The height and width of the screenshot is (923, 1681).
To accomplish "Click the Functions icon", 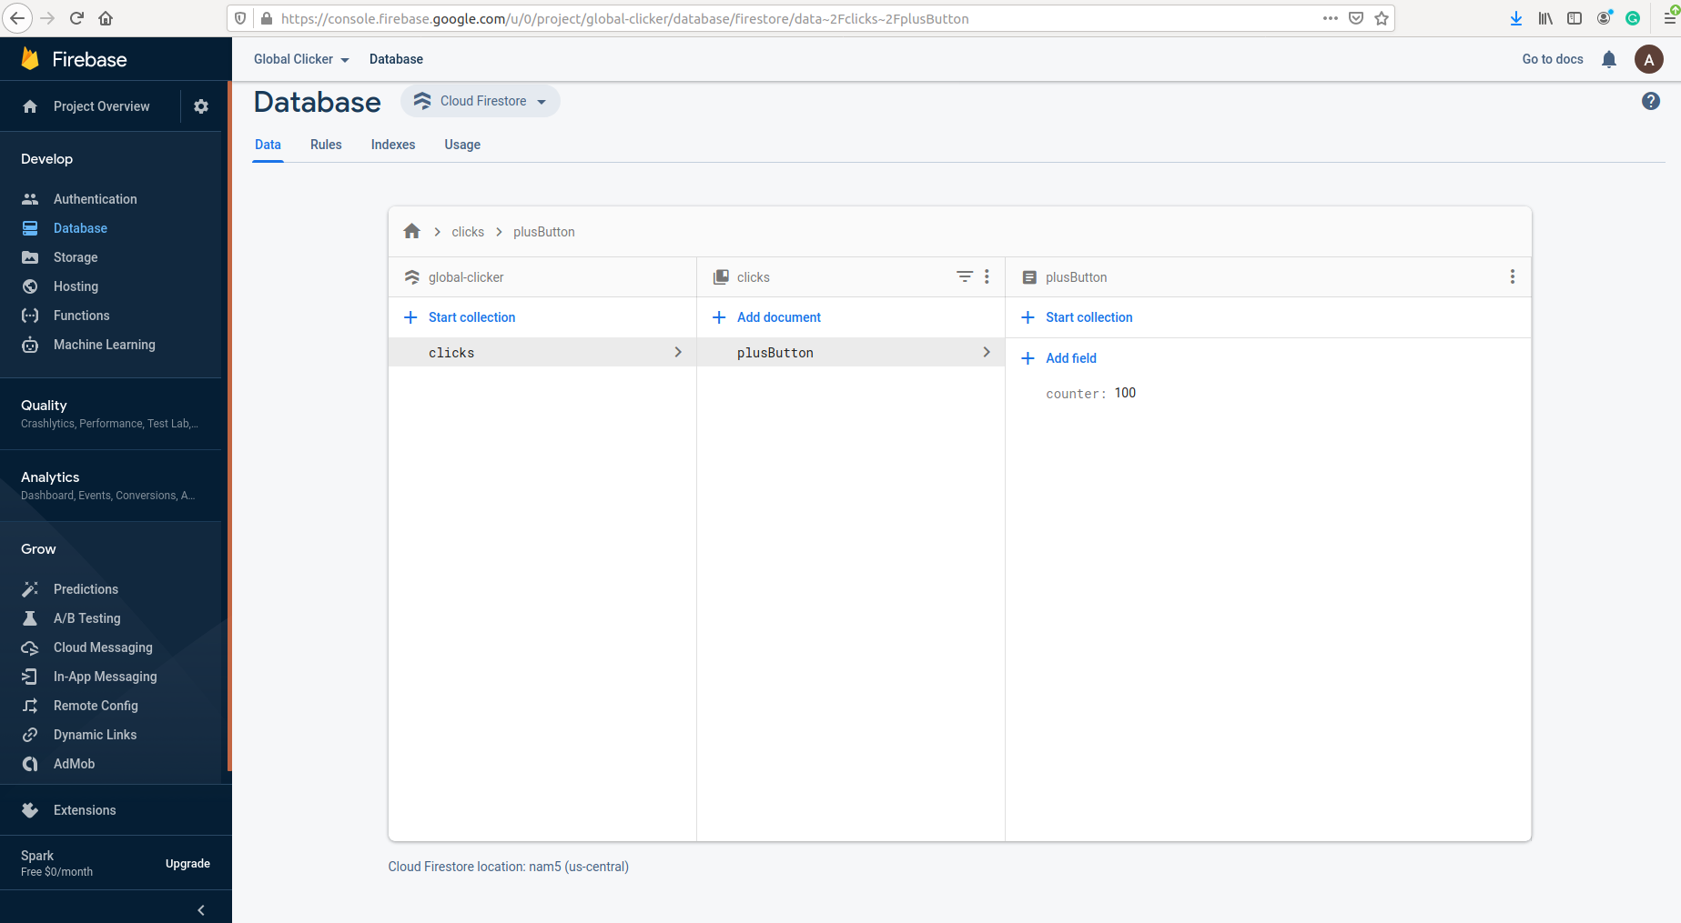I will coord(30,316).
